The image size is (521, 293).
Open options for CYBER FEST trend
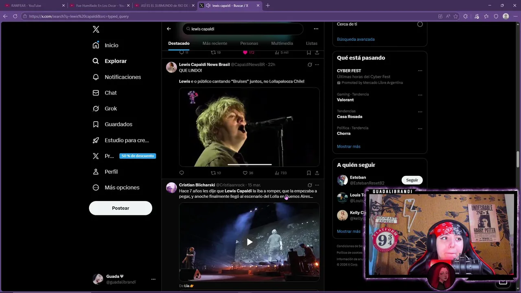point(420,71)
